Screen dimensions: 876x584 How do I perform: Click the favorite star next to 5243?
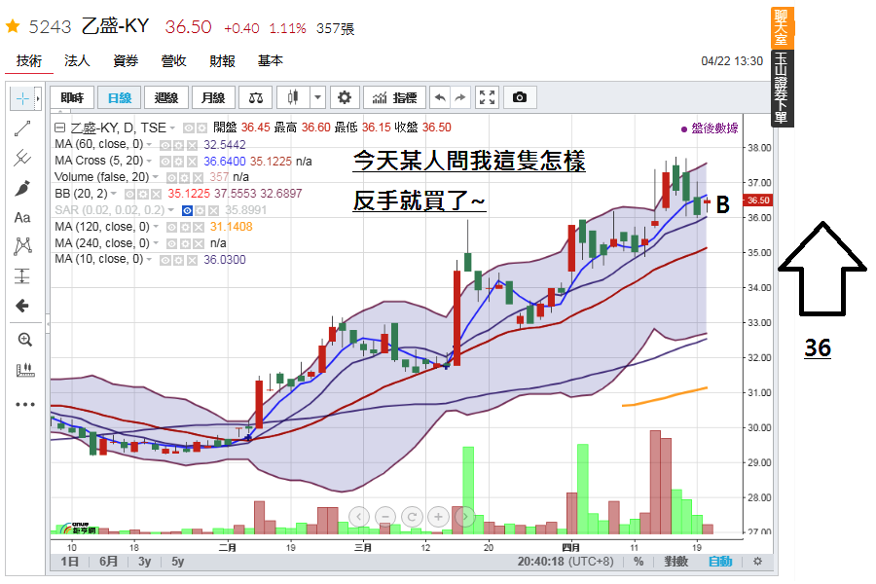pyautogui.click(x=13, y=26)
